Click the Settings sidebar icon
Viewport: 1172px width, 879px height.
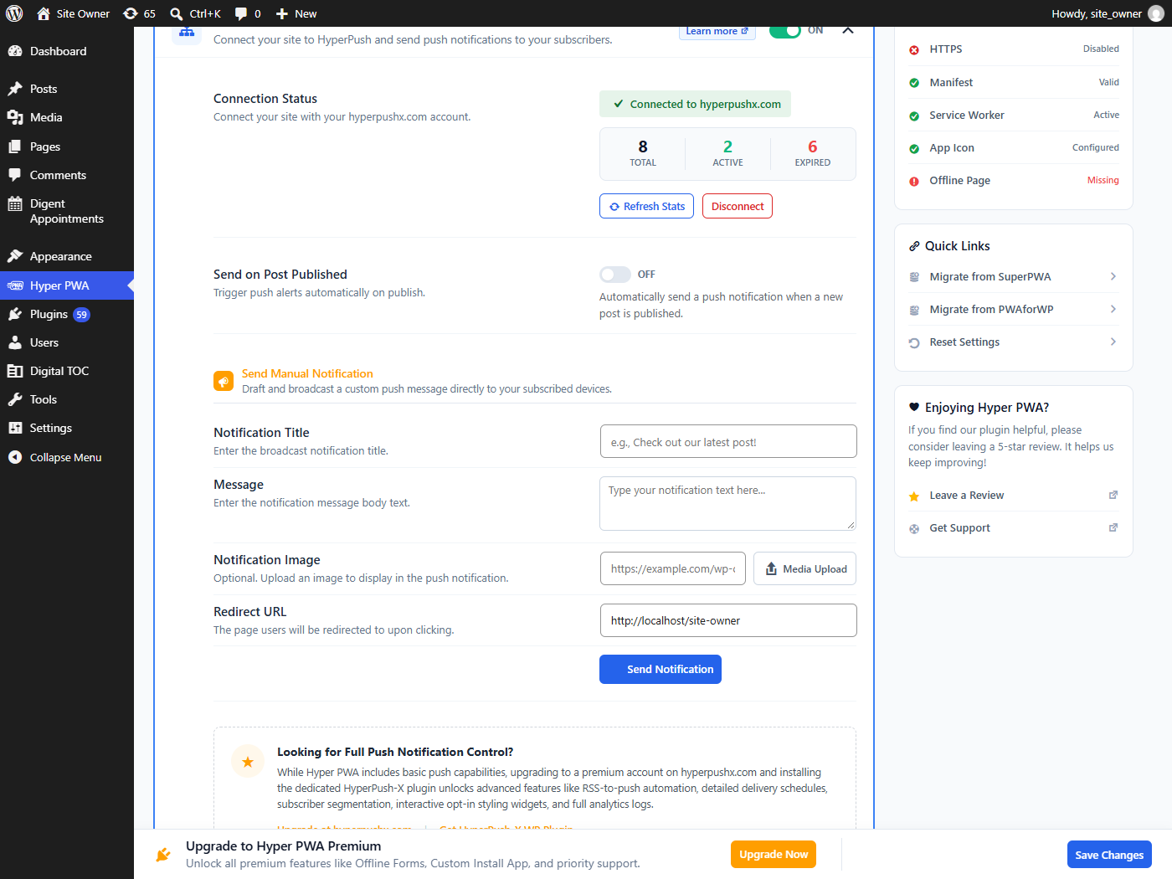(15, 428)
